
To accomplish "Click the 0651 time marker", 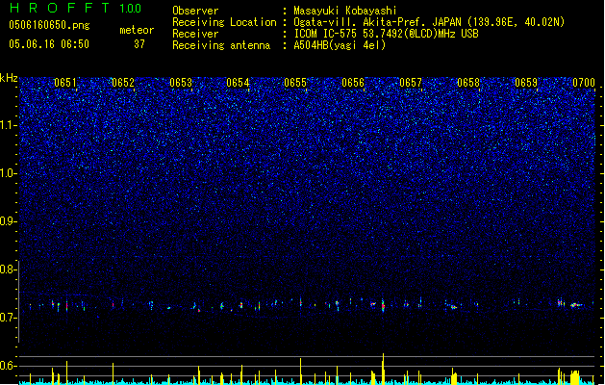I will point(65,83).
